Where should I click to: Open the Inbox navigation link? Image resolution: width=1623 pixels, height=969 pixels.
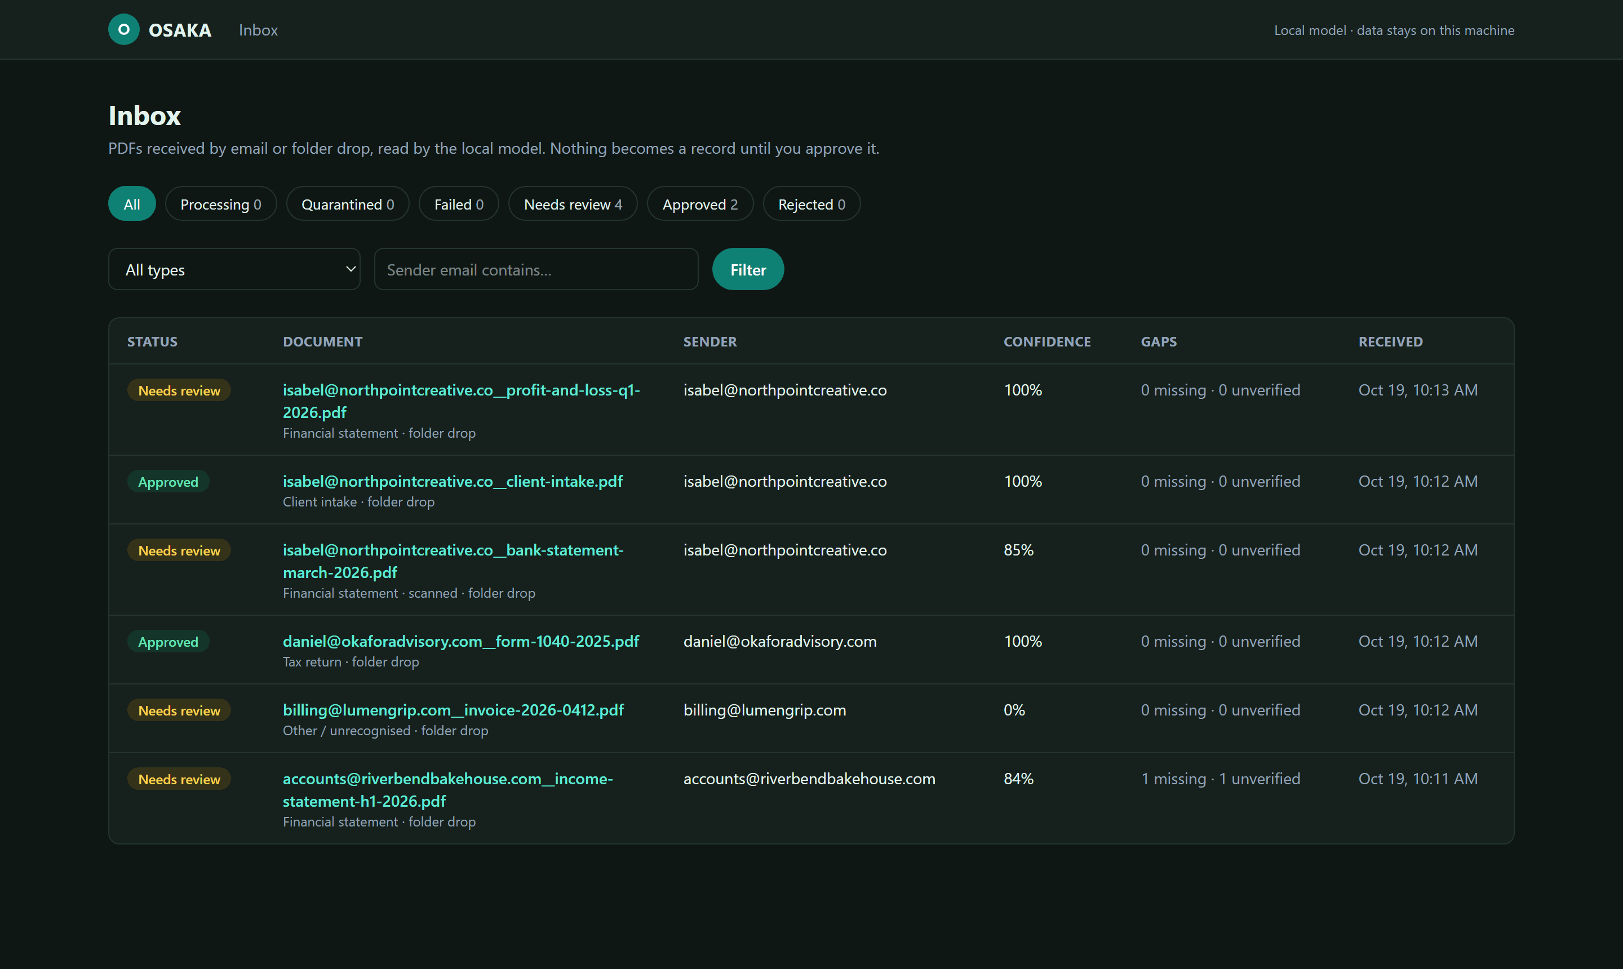(258, 30)
